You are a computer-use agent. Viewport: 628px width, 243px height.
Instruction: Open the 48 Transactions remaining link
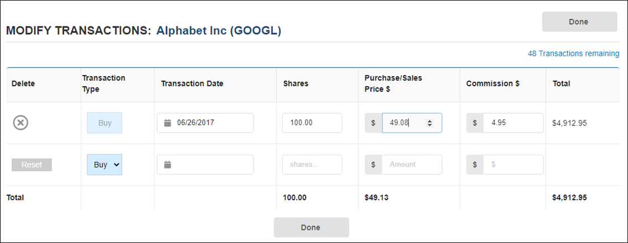pyautogui.click(x=574, y=54)
